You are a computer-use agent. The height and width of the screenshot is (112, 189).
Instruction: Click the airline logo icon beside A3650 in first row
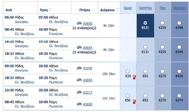pos(79,23)
